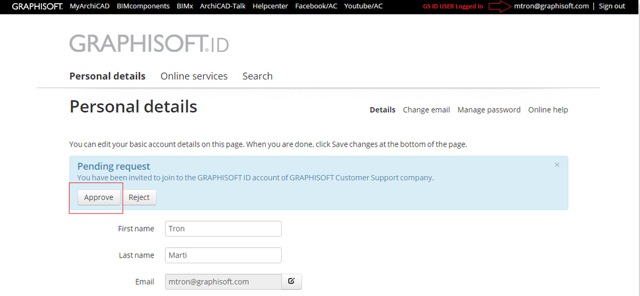Click the Last name label

(x=136, y=255)
